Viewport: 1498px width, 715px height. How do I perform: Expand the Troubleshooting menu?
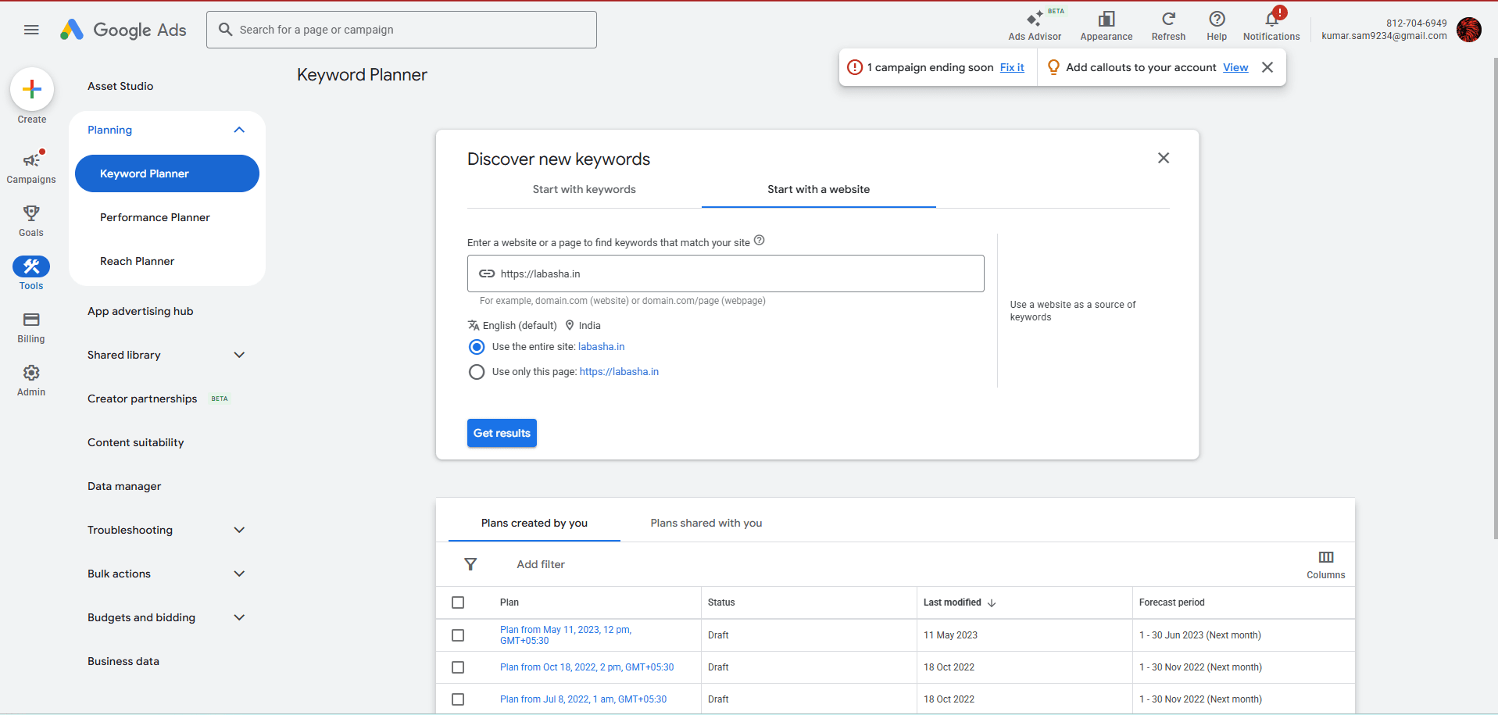coord(239,529)
